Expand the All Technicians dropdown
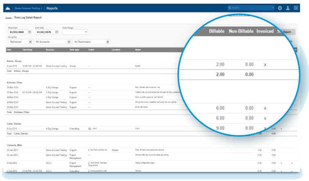The width and height of the screenshot is (309, 181). 91,41
